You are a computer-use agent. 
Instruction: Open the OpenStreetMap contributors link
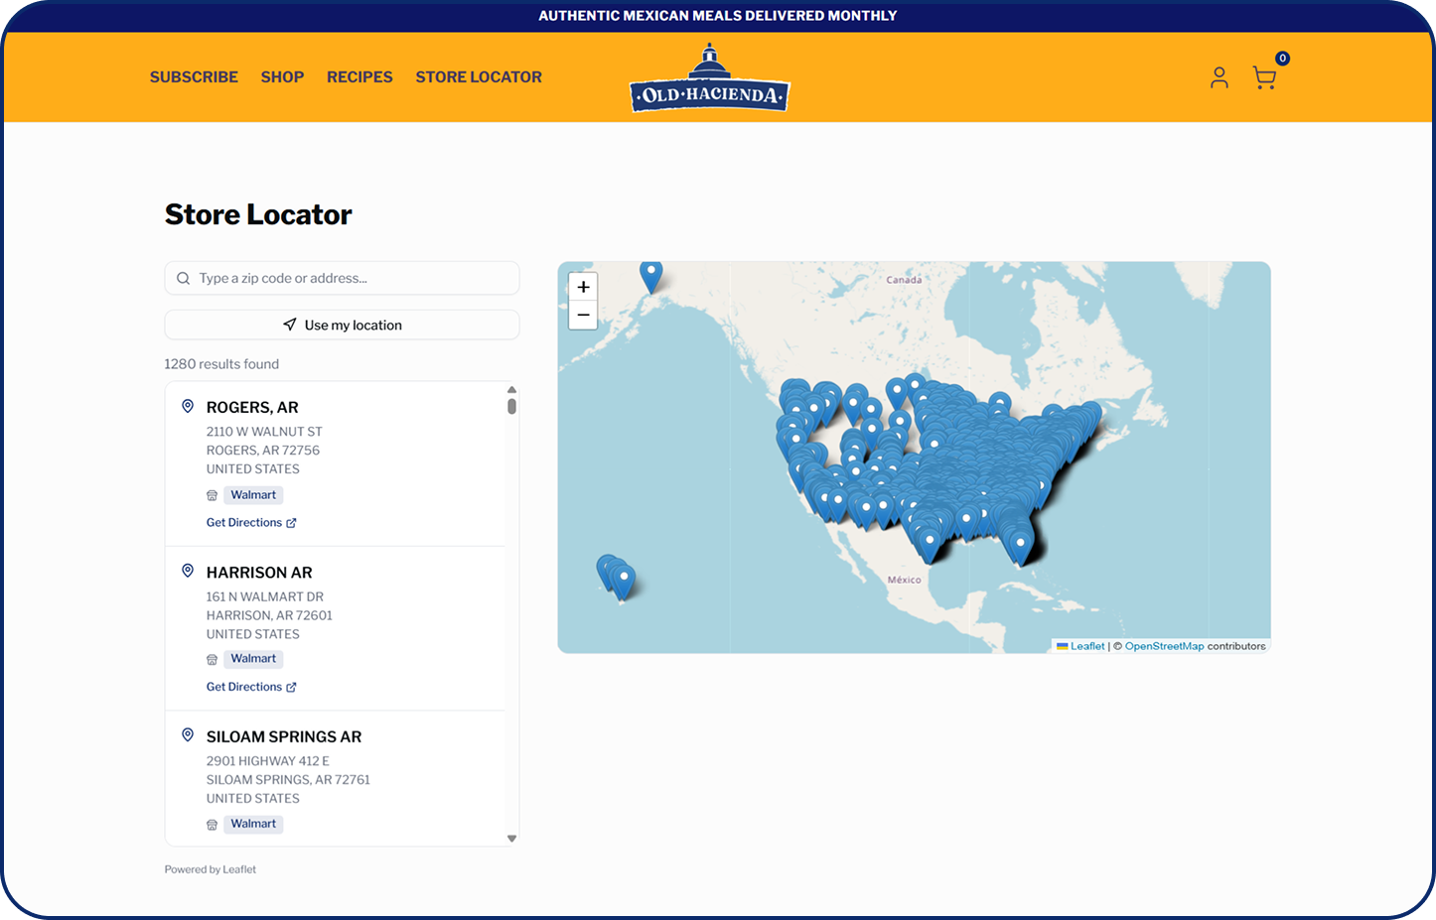click(1164, 646)
